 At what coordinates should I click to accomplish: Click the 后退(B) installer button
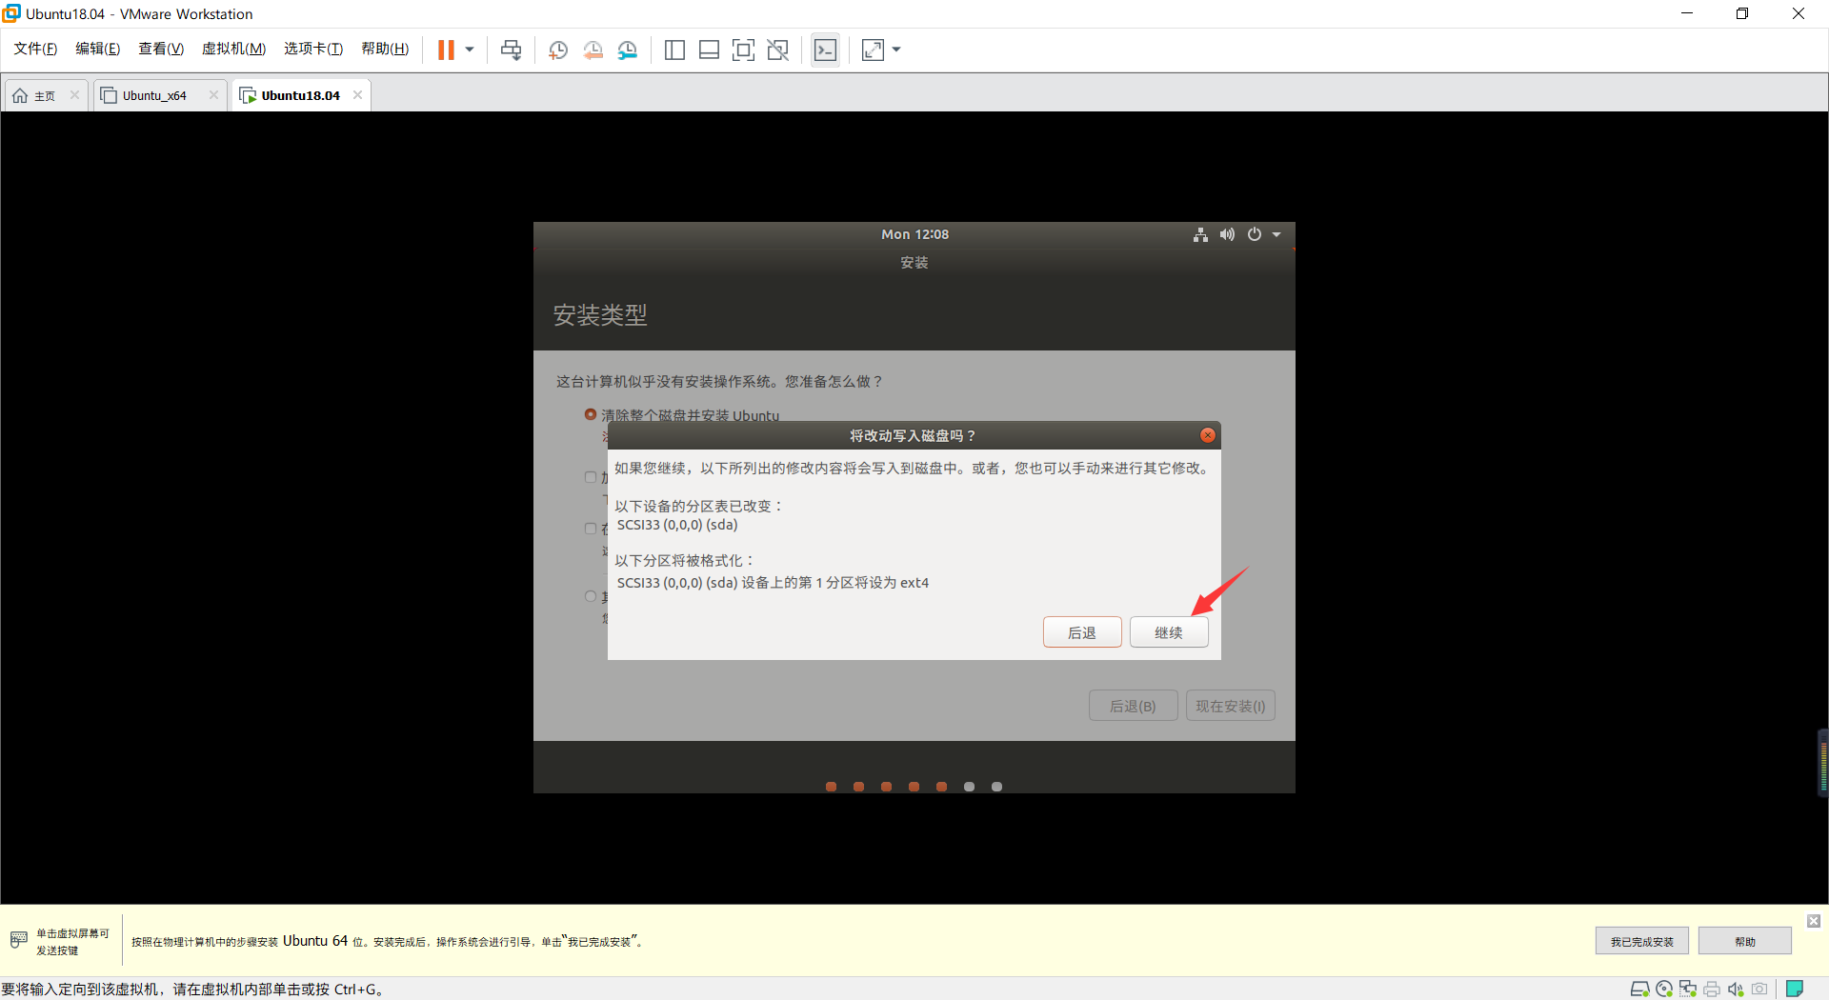[1133, 706]
